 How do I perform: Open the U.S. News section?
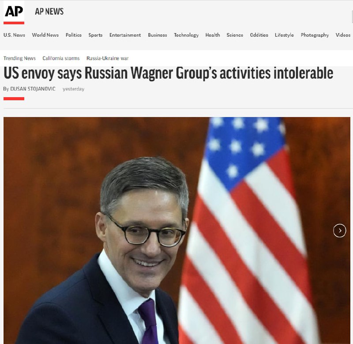pos(14,35)
